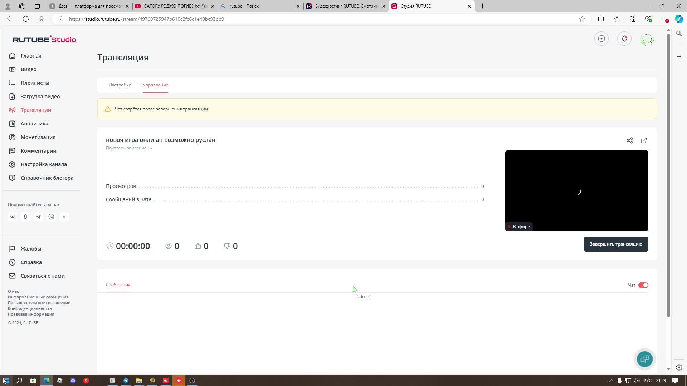This screenshot has width=687, height=386.
Task: Switch to САТОРУ ГОДЖО YouTube tab
Action: click(175, 6)
